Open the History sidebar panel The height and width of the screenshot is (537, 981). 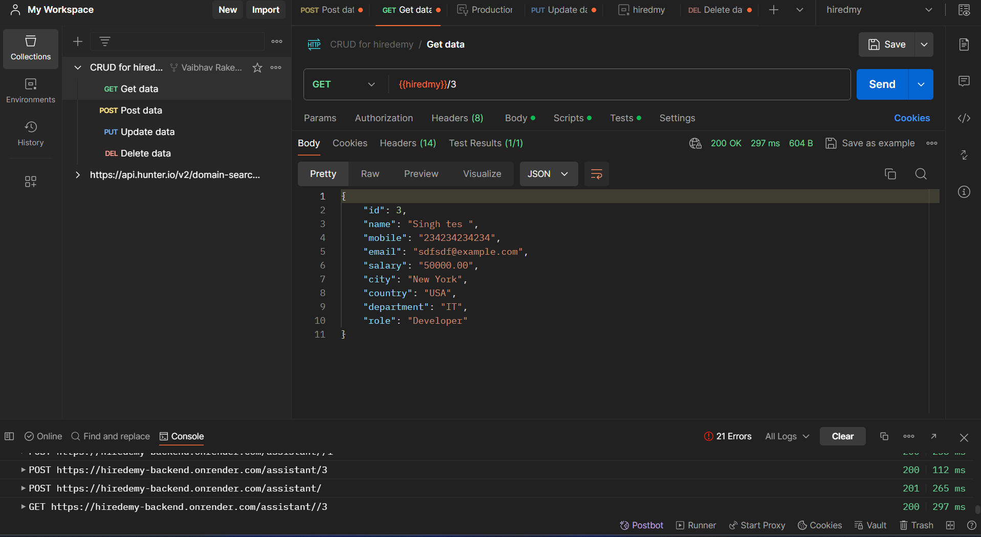coord(31,134)
